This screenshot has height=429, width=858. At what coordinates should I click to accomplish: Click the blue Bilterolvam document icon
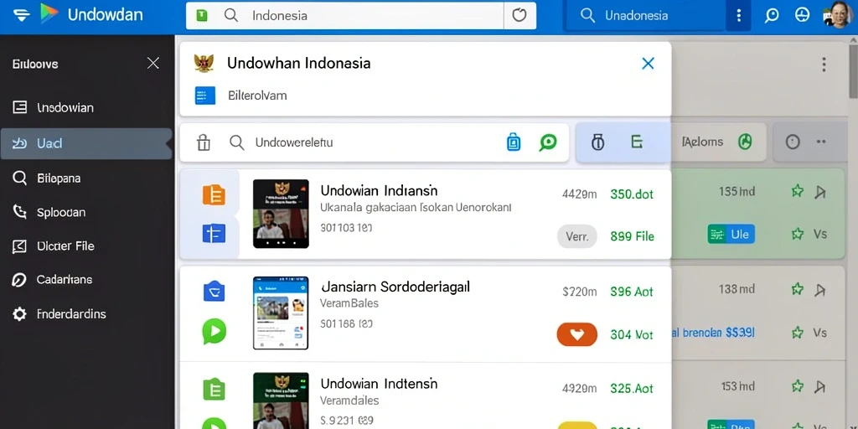tap(205, 96)
